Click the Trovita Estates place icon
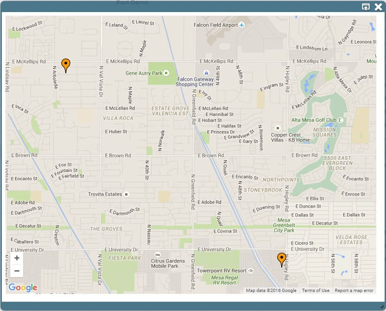This screenshot has height=311, width=386. tap(126, 194)
